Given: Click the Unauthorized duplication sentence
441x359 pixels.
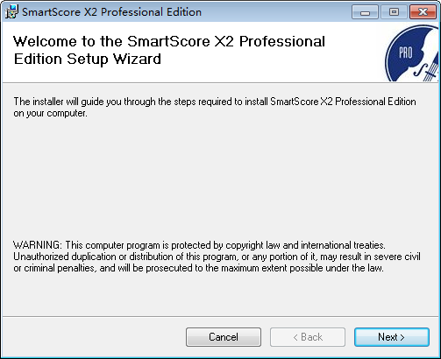Looking at the screenshot, I should [217, 257].
